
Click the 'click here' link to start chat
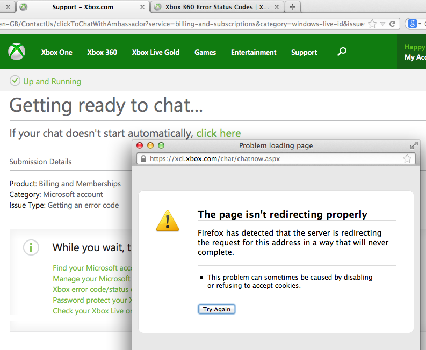point(219,133)
